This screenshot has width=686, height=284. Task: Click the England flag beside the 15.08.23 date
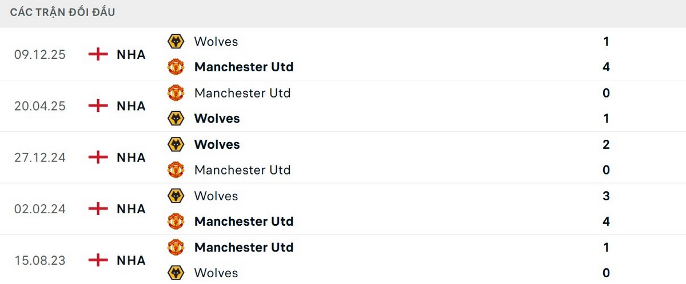pyautogui.click(x=98, y=261)
